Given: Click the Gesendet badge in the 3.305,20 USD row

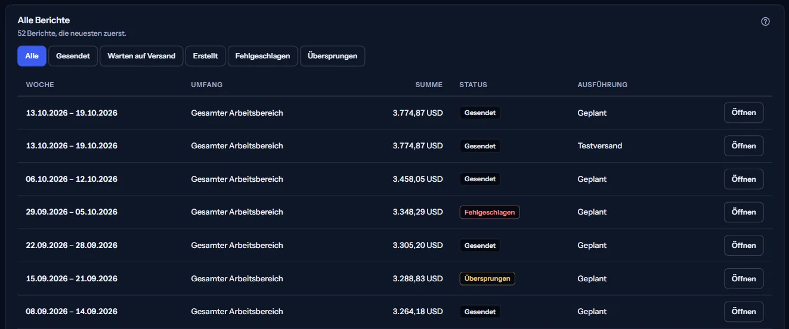Looking at the screenshot, I should [x=479, y=245].
